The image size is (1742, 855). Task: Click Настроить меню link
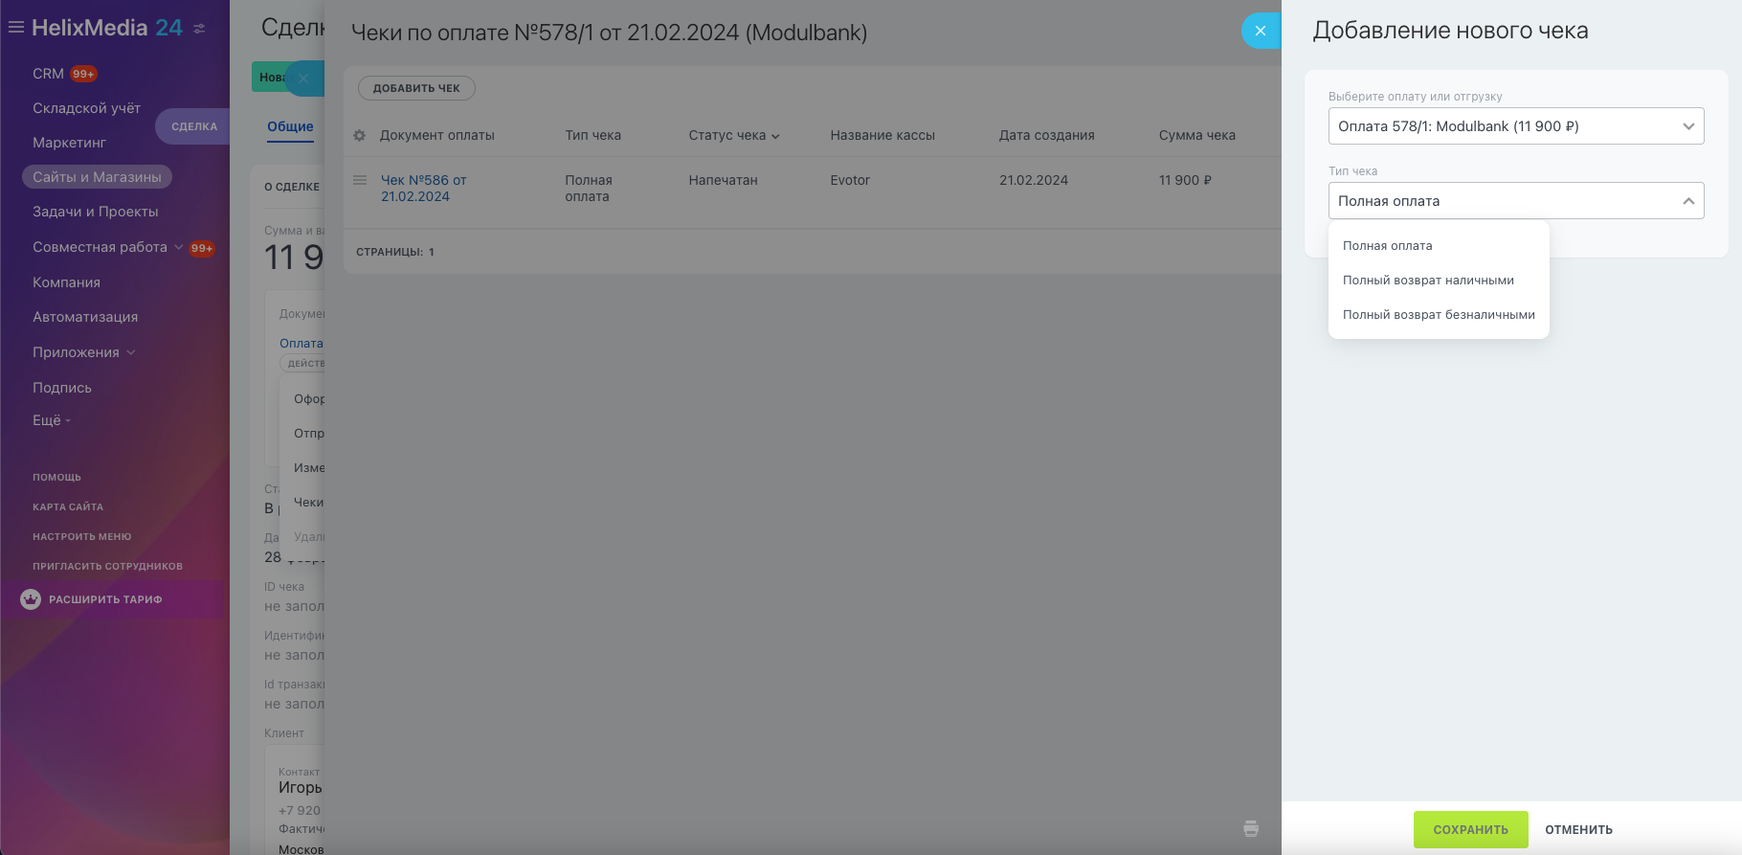82,536
